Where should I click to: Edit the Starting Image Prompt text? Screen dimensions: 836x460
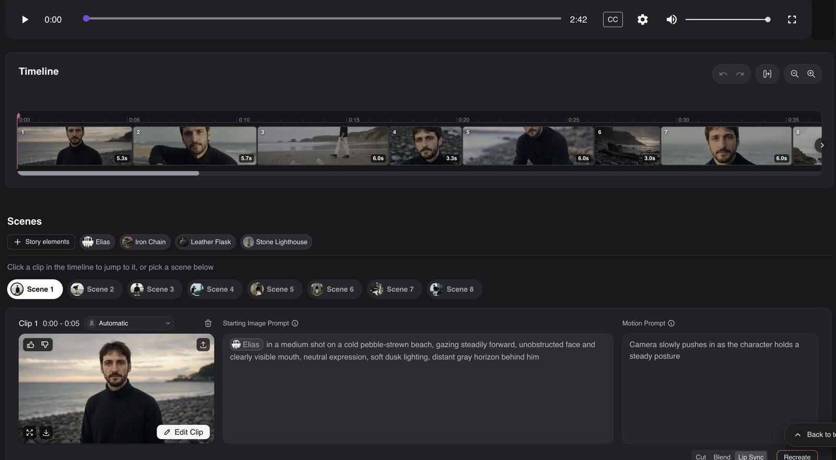coord(418,388)
